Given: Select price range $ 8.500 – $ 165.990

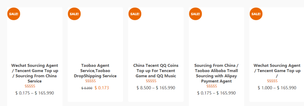Looking at the screenshot, I should [156, 88].
